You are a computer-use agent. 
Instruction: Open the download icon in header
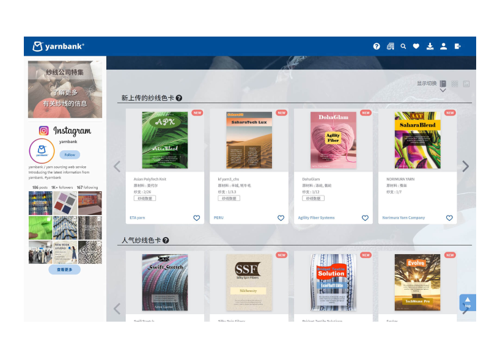coord(430,46)
